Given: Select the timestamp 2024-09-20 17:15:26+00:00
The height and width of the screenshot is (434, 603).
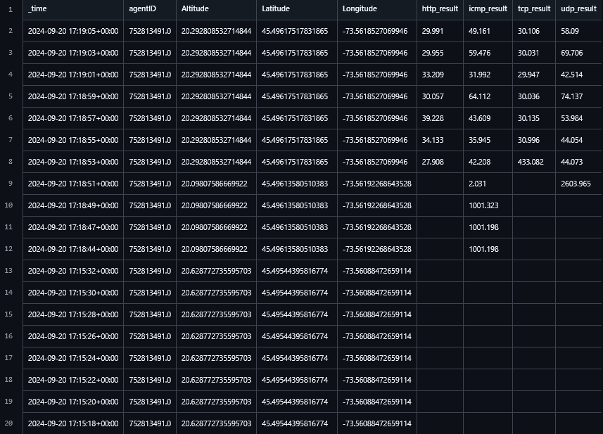Looking at the screenshot, I should click(x=73, y=336).
